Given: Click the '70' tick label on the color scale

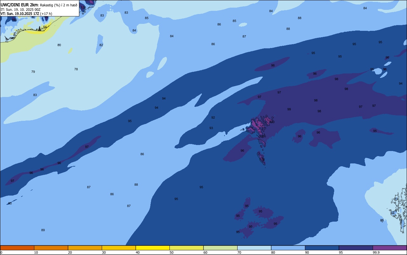Looking at the screenshot, I should [x=239, y=252].
